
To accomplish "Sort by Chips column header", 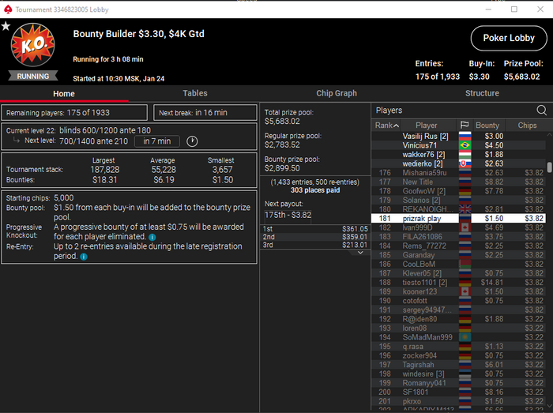I will pyautogui.click(x=527, y=125).
